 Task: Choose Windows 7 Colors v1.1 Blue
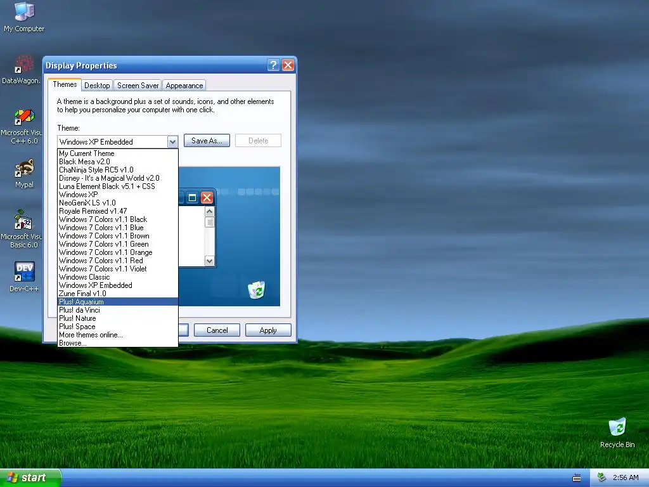[x=117, y=228]
